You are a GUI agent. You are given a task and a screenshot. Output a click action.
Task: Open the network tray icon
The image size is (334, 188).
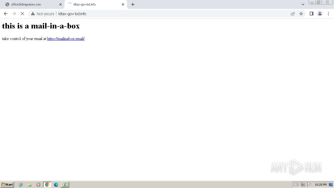point(303,185)
